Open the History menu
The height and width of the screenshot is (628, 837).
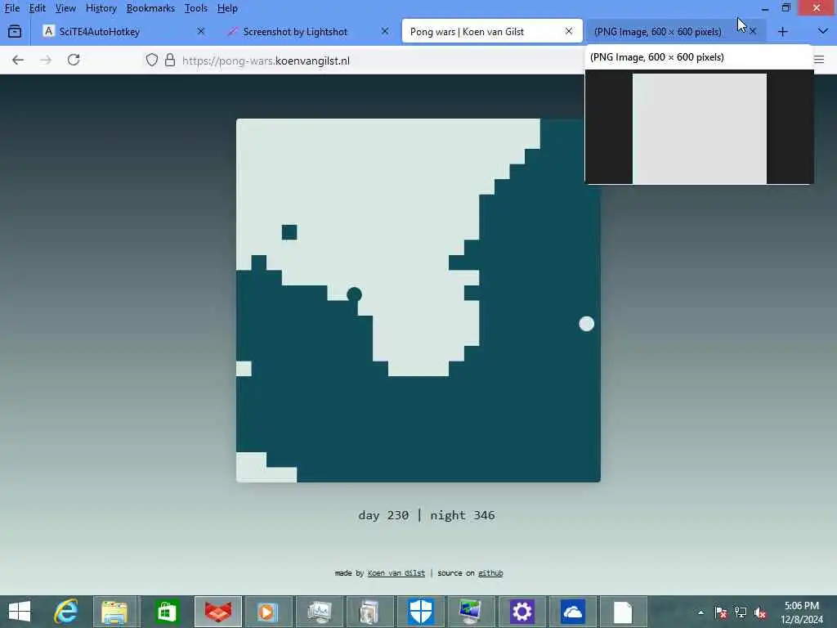pyautogui.click(x=101, y=8)
